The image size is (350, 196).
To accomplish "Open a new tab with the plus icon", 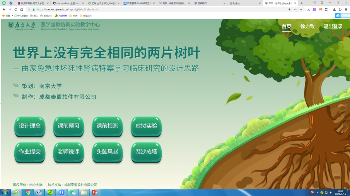I will pos(302,3).
